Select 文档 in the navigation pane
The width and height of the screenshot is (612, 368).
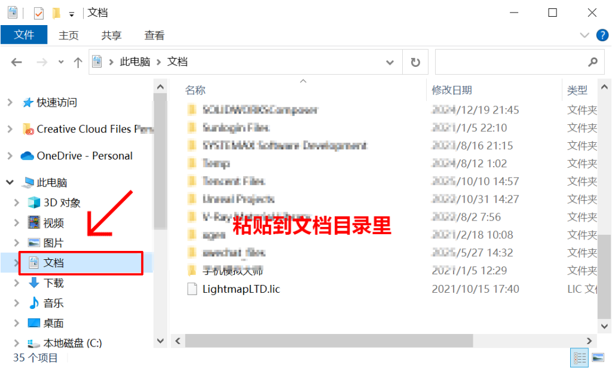[81, 263]
